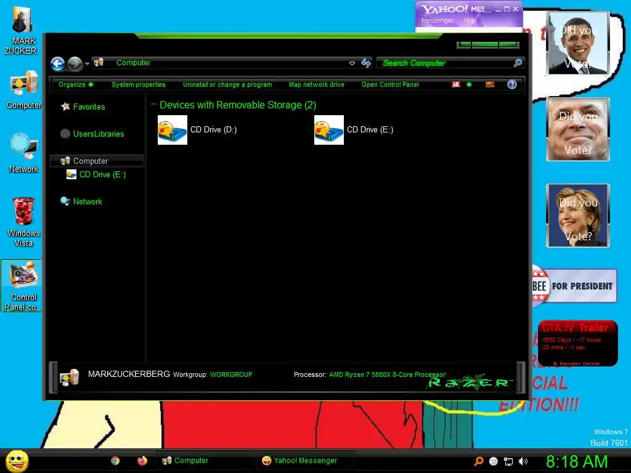This screenshot has height=473, width=631.
Task: Open the view options dropdown arrow
Action: point(469,84)
